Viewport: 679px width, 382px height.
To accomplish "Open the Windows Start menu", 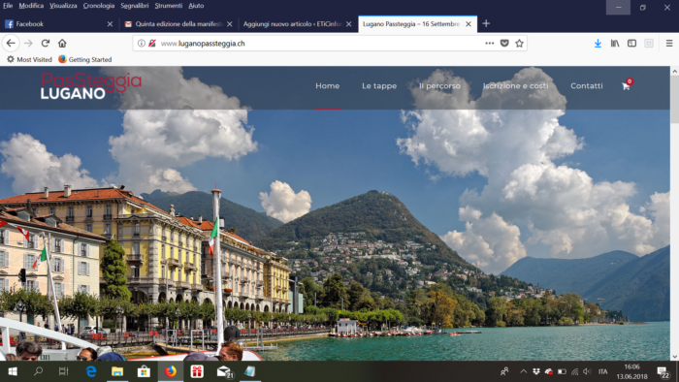I will point(13,371).
